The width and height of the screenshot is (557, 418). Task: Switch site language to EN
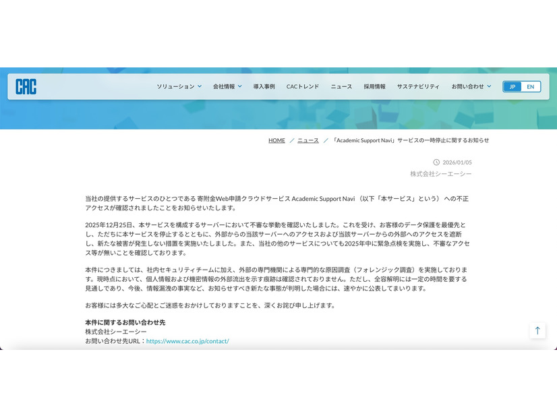[530, 86]
